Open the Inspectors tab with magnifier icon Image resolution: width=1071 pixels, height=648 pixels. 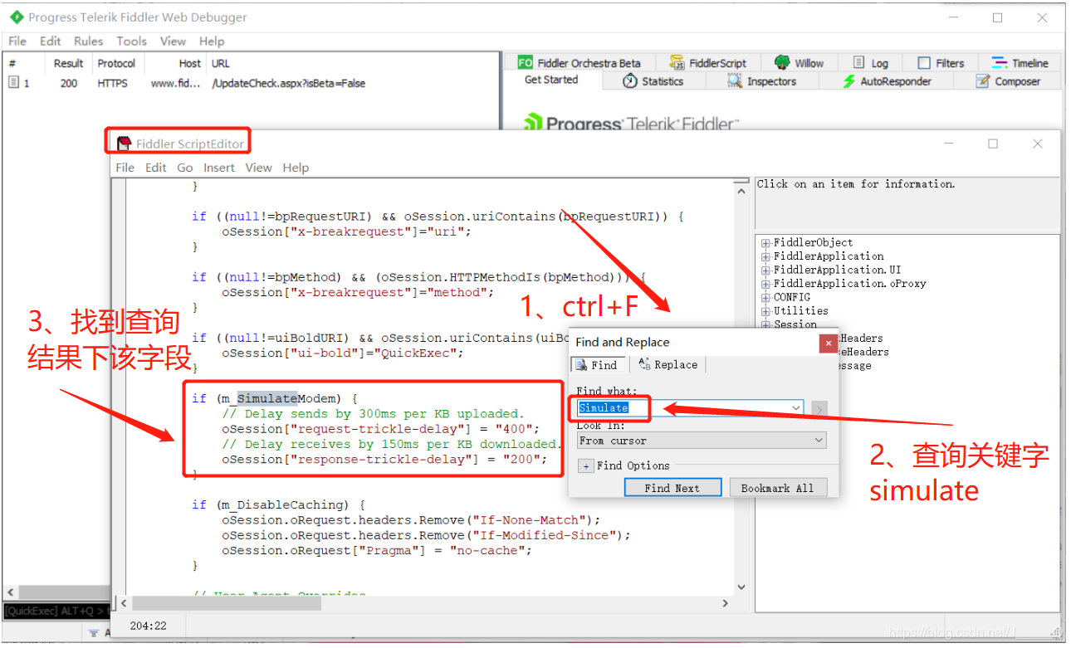[761, 81]
